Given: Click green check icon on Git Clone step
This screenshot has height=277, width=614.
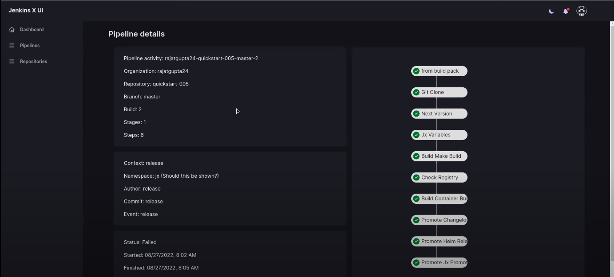Looking at the screenshot, I should pos(416,93).
